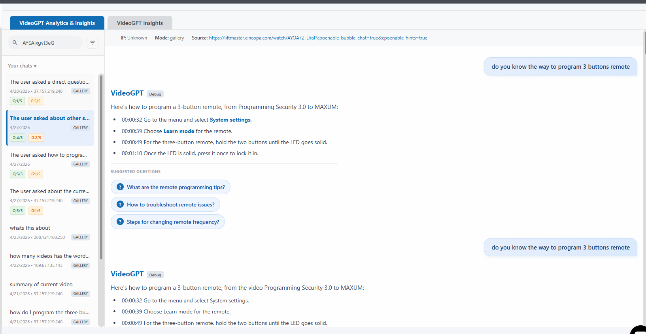Viewport: 646px width, 334px height.
Task: Click the Learn mode link
Action: (x=179, y=131)
